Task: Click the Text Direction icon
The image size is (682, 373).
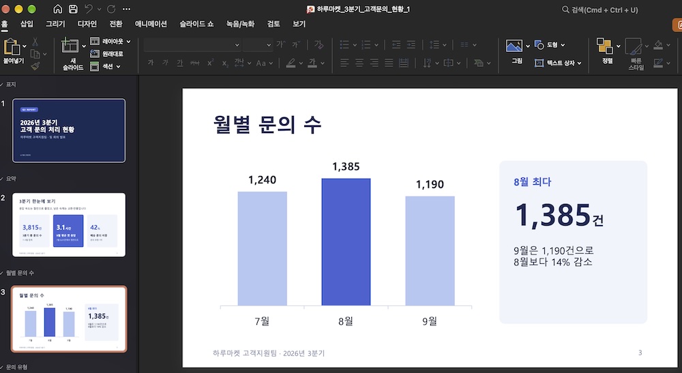Action: [427, 63]
